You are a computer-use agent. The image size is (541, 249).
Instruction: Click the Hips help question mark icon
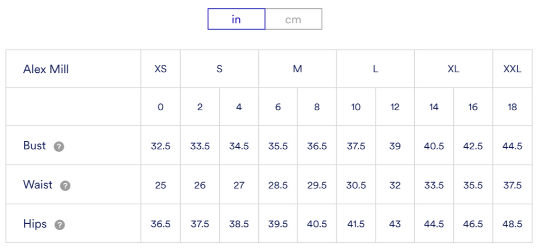click(x=60, y=225)
